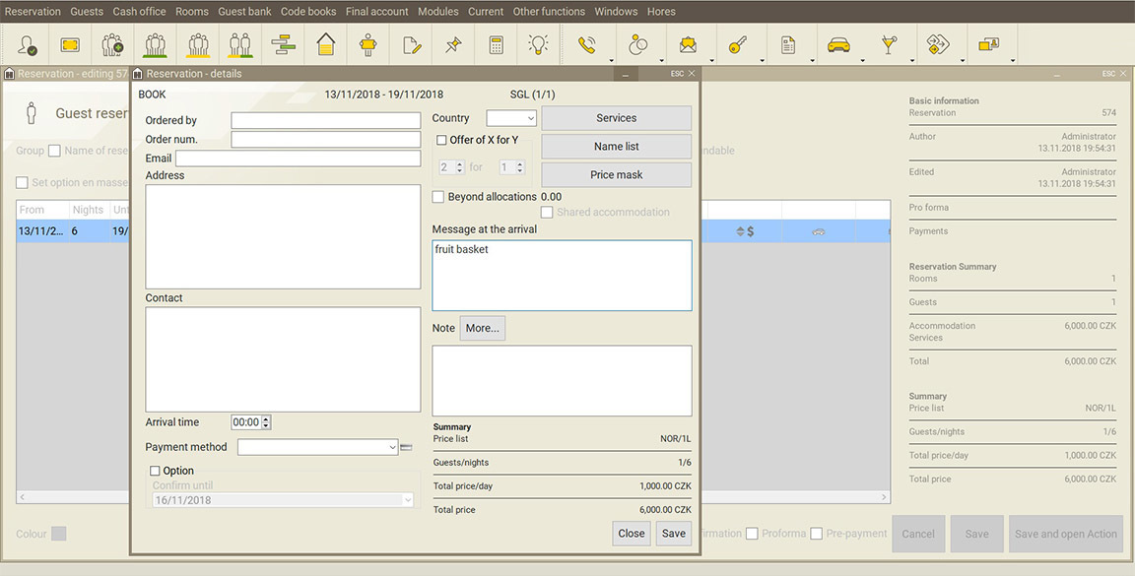Image resolution: width=1135 pixels, height=576 pixels.
Task: Click the light bulb icon
Action: coord(538,45)
